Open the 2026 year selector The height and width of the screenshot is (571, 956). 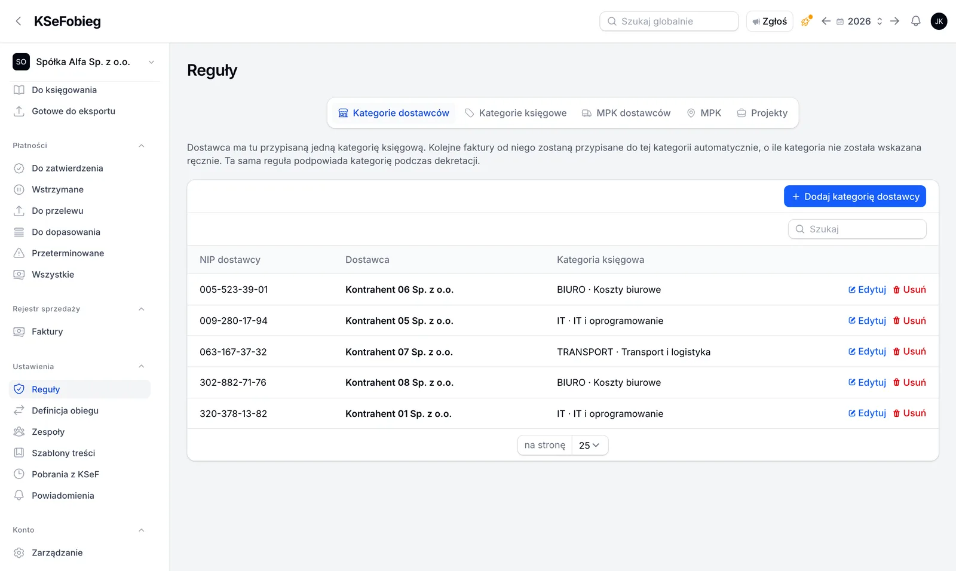pyautogui.click(x=859, y=22)
